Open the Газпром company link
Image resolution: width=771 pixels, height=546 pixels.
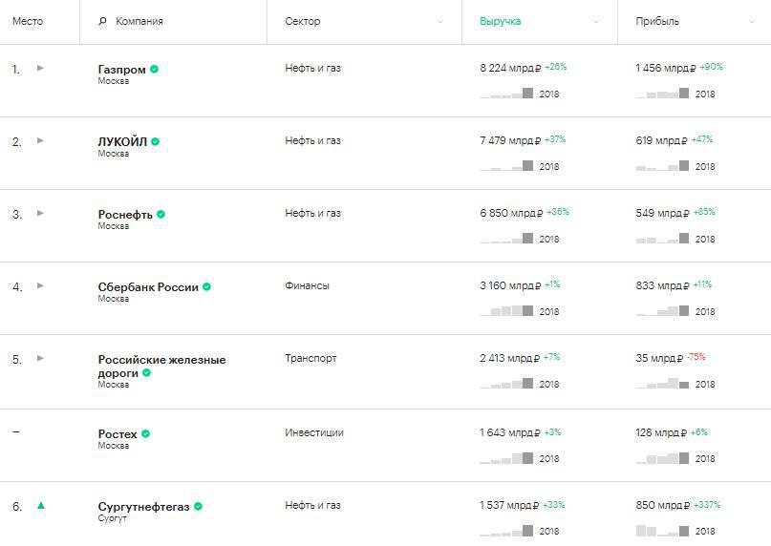[122, 70]
